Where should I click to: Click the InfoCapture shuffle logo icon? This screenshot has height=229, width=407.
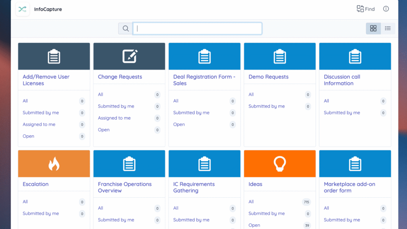point(22,9)
